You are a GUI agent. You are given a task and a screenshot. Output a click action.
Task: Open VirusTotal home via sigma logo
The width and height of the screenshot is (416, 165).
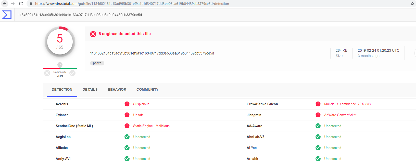coord(7,15)
